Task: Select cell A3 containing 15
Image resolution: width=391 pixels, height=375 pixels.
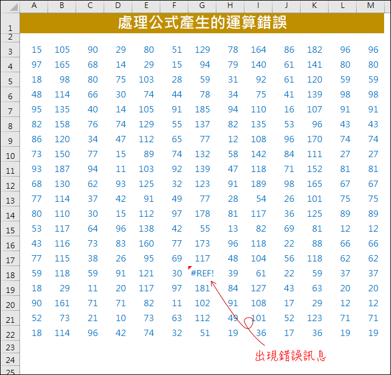Action: coord(34,50)
